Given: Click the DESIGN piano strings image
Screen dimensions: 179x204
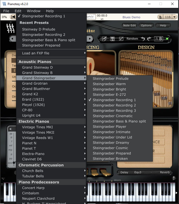Looking at the screenshot, I should pyautogui.click(x=146, y=79).
